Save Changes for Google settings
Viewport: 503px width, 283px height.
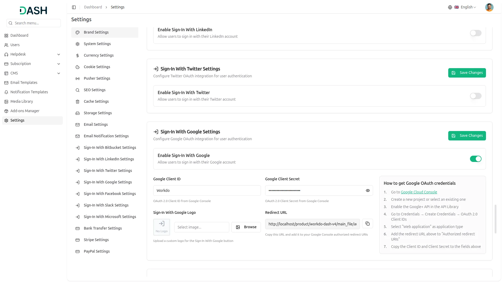tap(467, 136)
